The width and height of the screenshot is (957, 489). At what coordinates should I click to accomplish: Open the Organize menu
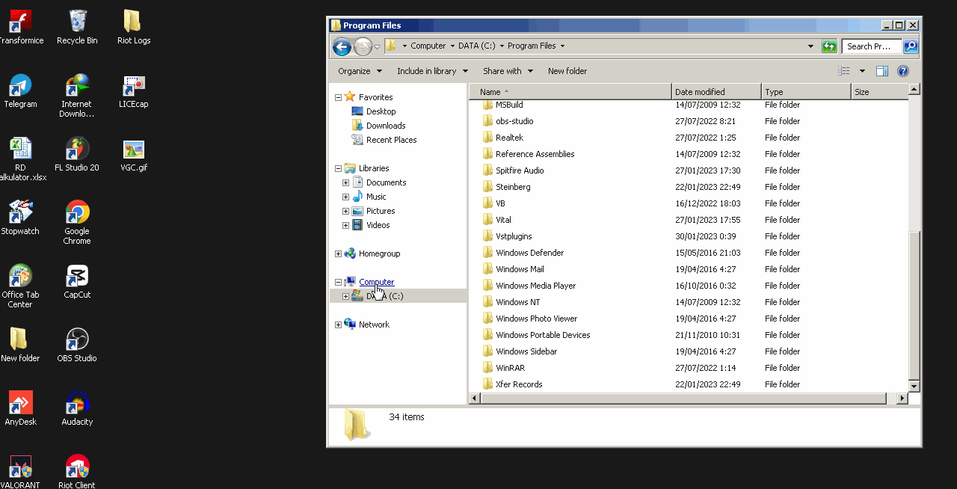(360, 71)
